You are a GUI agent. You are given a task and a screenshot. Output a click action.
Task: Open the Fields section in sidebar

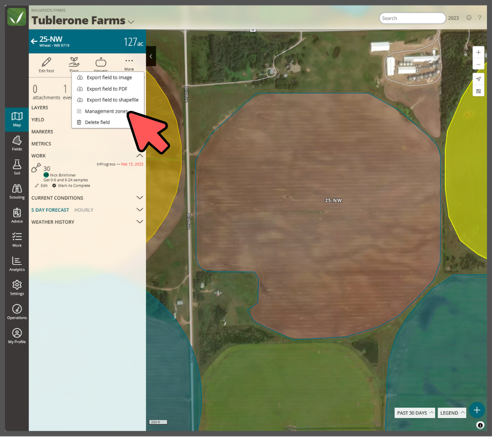(x=17, y=143)
